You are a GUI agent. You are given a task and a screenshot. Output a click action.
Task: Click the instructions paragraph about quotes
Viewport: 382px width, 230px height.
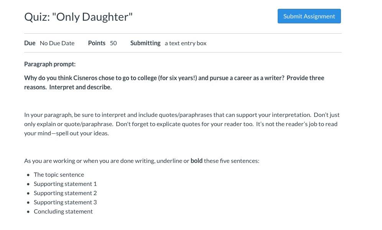click(x=182, y=124)
